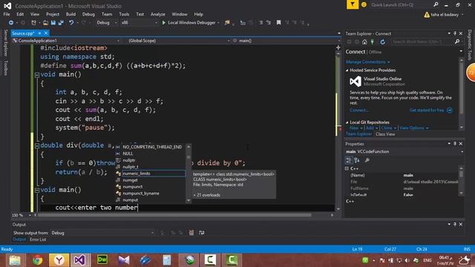Click the feedback smiley icon in title bar
Screen dimensions: 475x267
click(364, 4)
